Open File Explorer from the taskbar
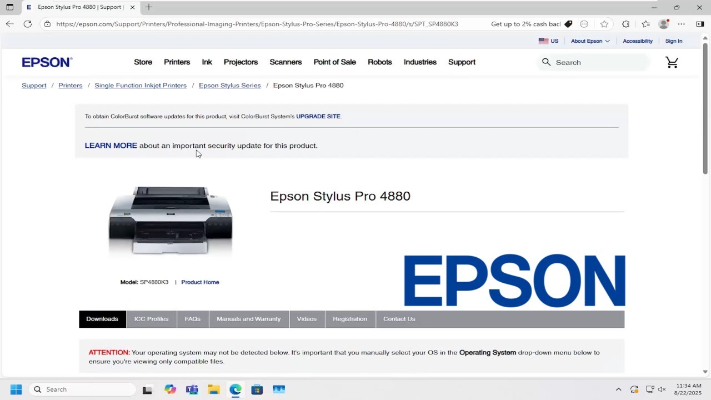 pyautogui.click(x=214, y=389)
